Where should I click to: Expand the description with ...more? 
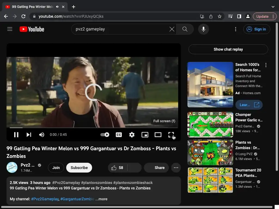pyautogui.click(x=101, y=199)
